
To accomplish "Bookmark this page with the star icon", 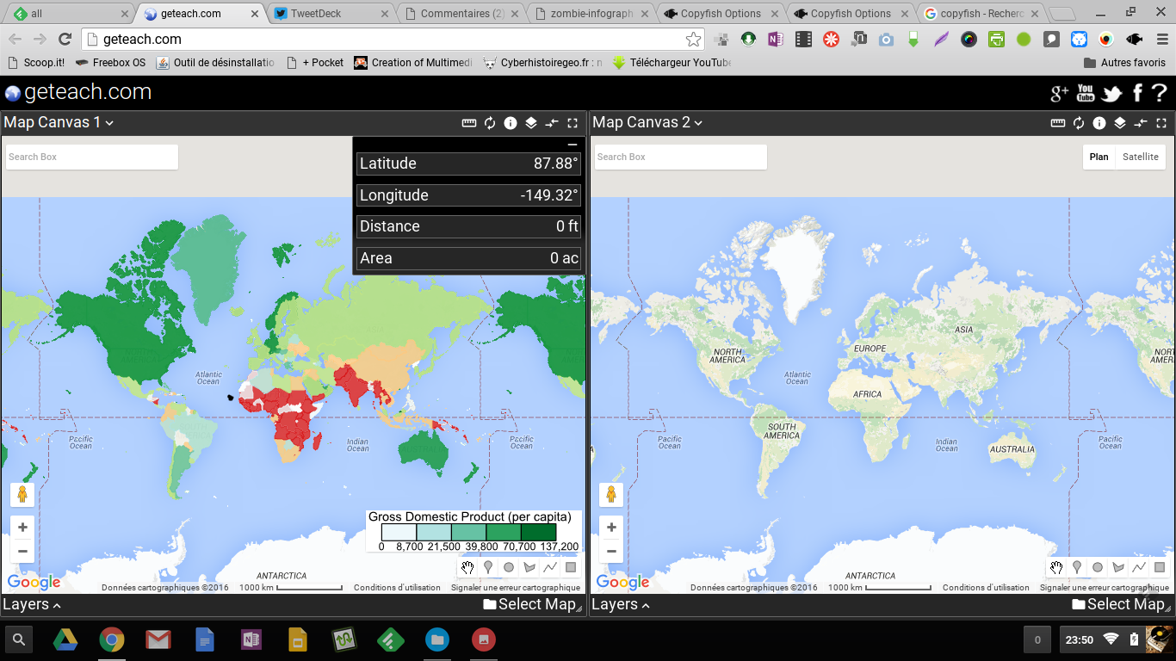I will pos(693,39).
